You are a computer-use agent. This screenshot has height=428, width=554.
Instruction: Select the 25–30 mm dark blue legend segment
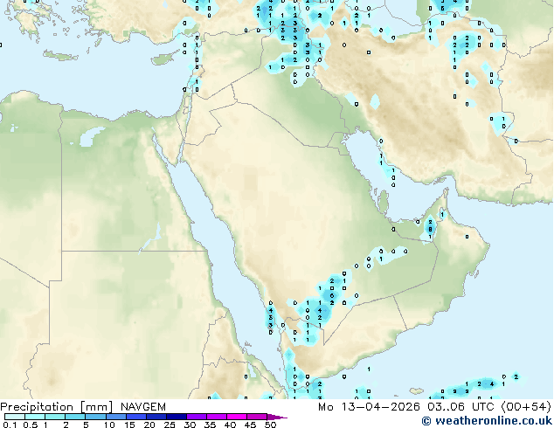coord(176,417)
